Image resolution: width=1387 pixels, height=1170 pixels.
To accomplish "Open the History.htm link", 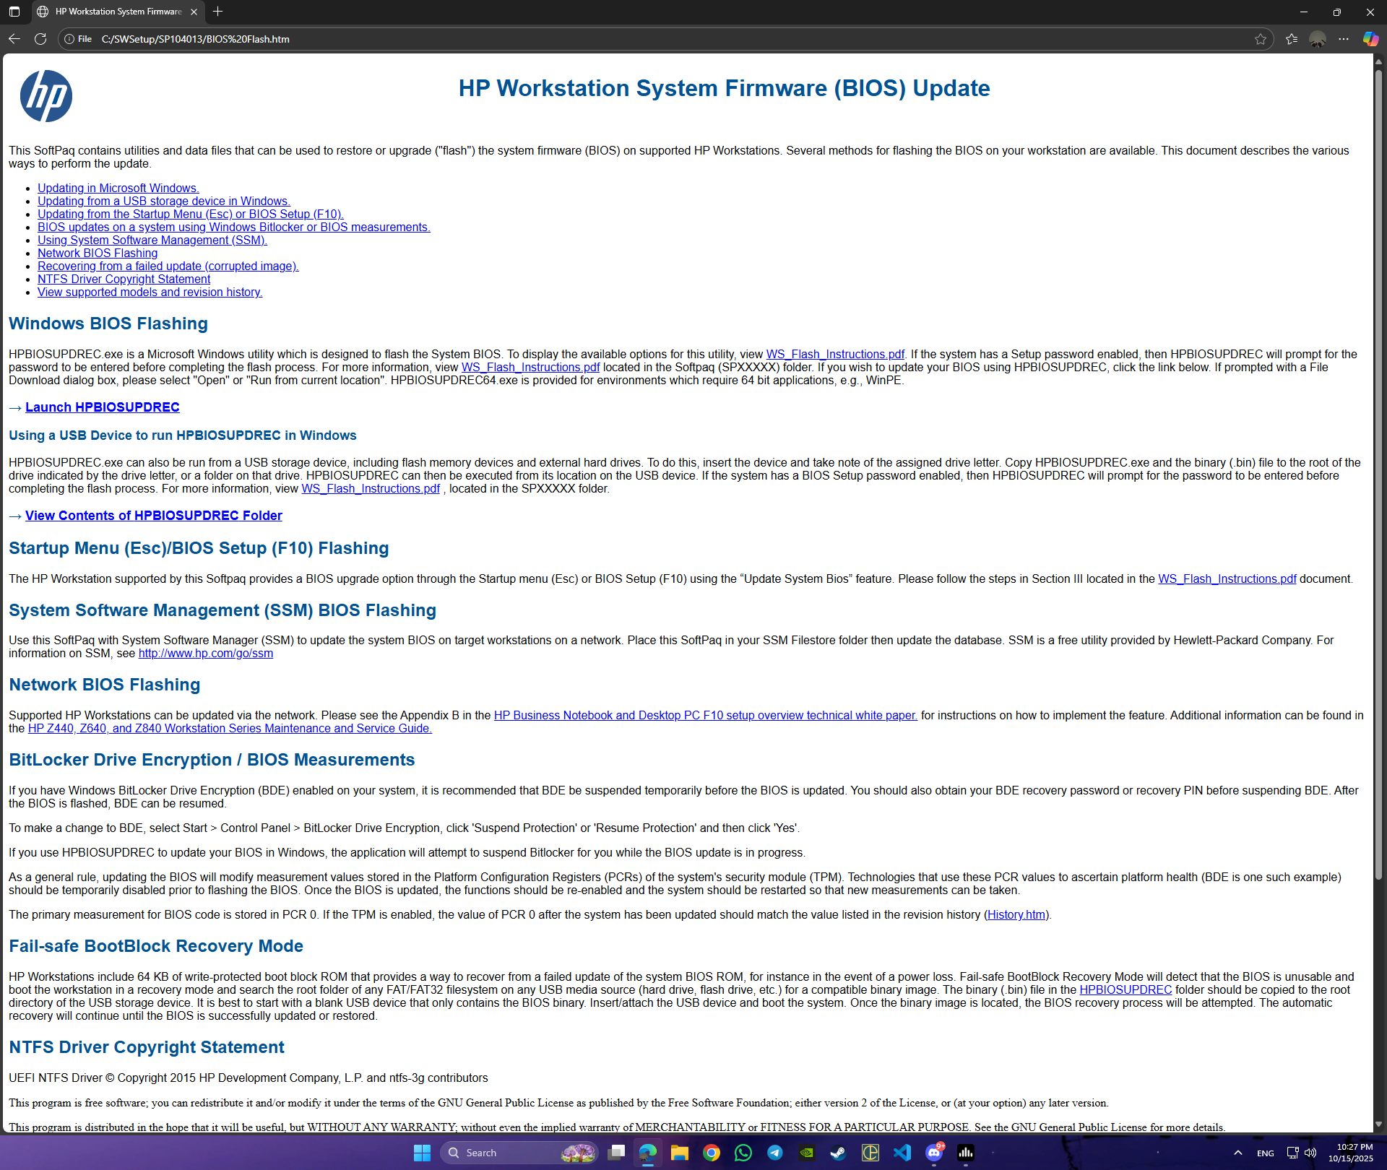I will (x=1016, y=915).
